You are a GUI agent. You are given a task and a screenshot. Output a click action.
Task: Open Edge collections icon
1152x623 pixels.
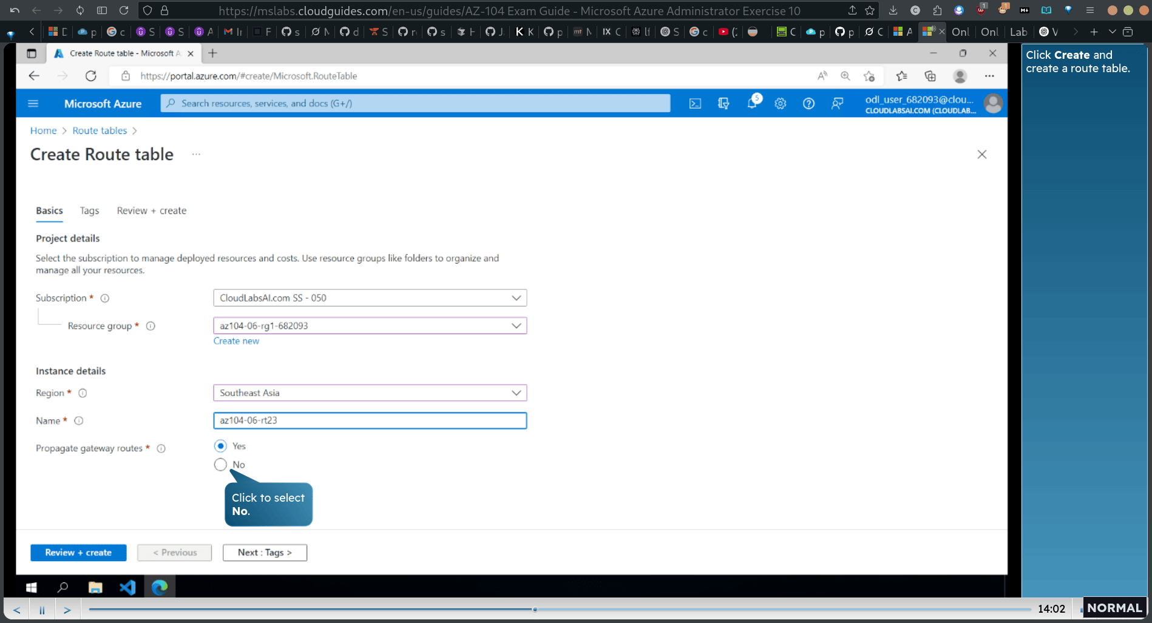click(930, 76)
